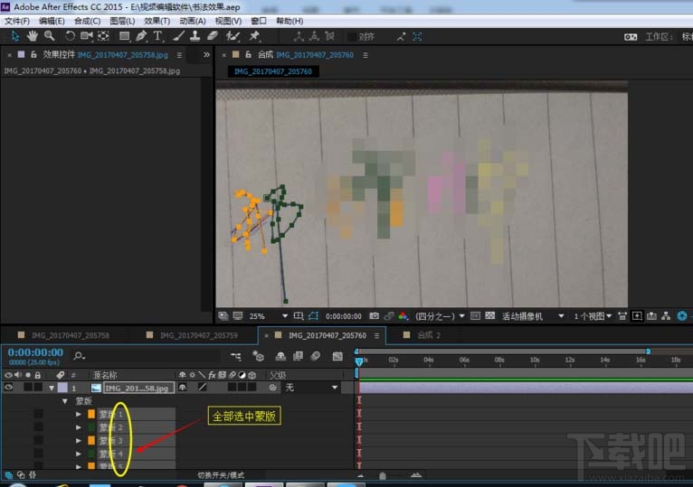Click the orange color swatch of 蒙版 1
The width and height of the screenshot is (693, 487).
91,414
